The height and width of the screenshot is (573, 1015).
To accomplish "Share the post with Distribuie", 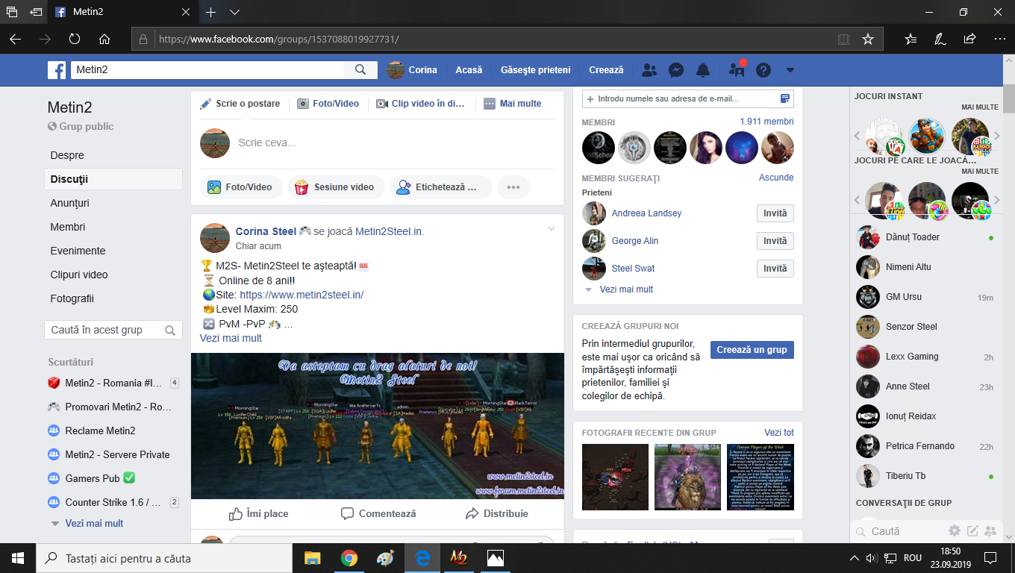I will (496, 513).
